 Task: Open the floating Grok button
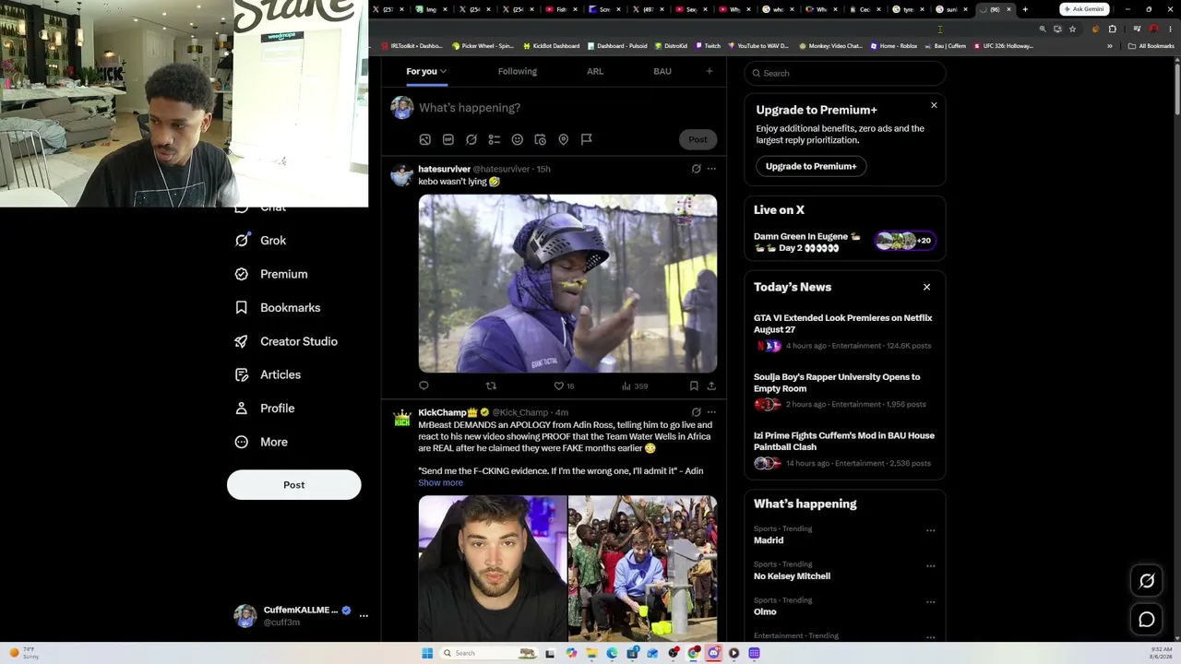(x=1147, y=580)
